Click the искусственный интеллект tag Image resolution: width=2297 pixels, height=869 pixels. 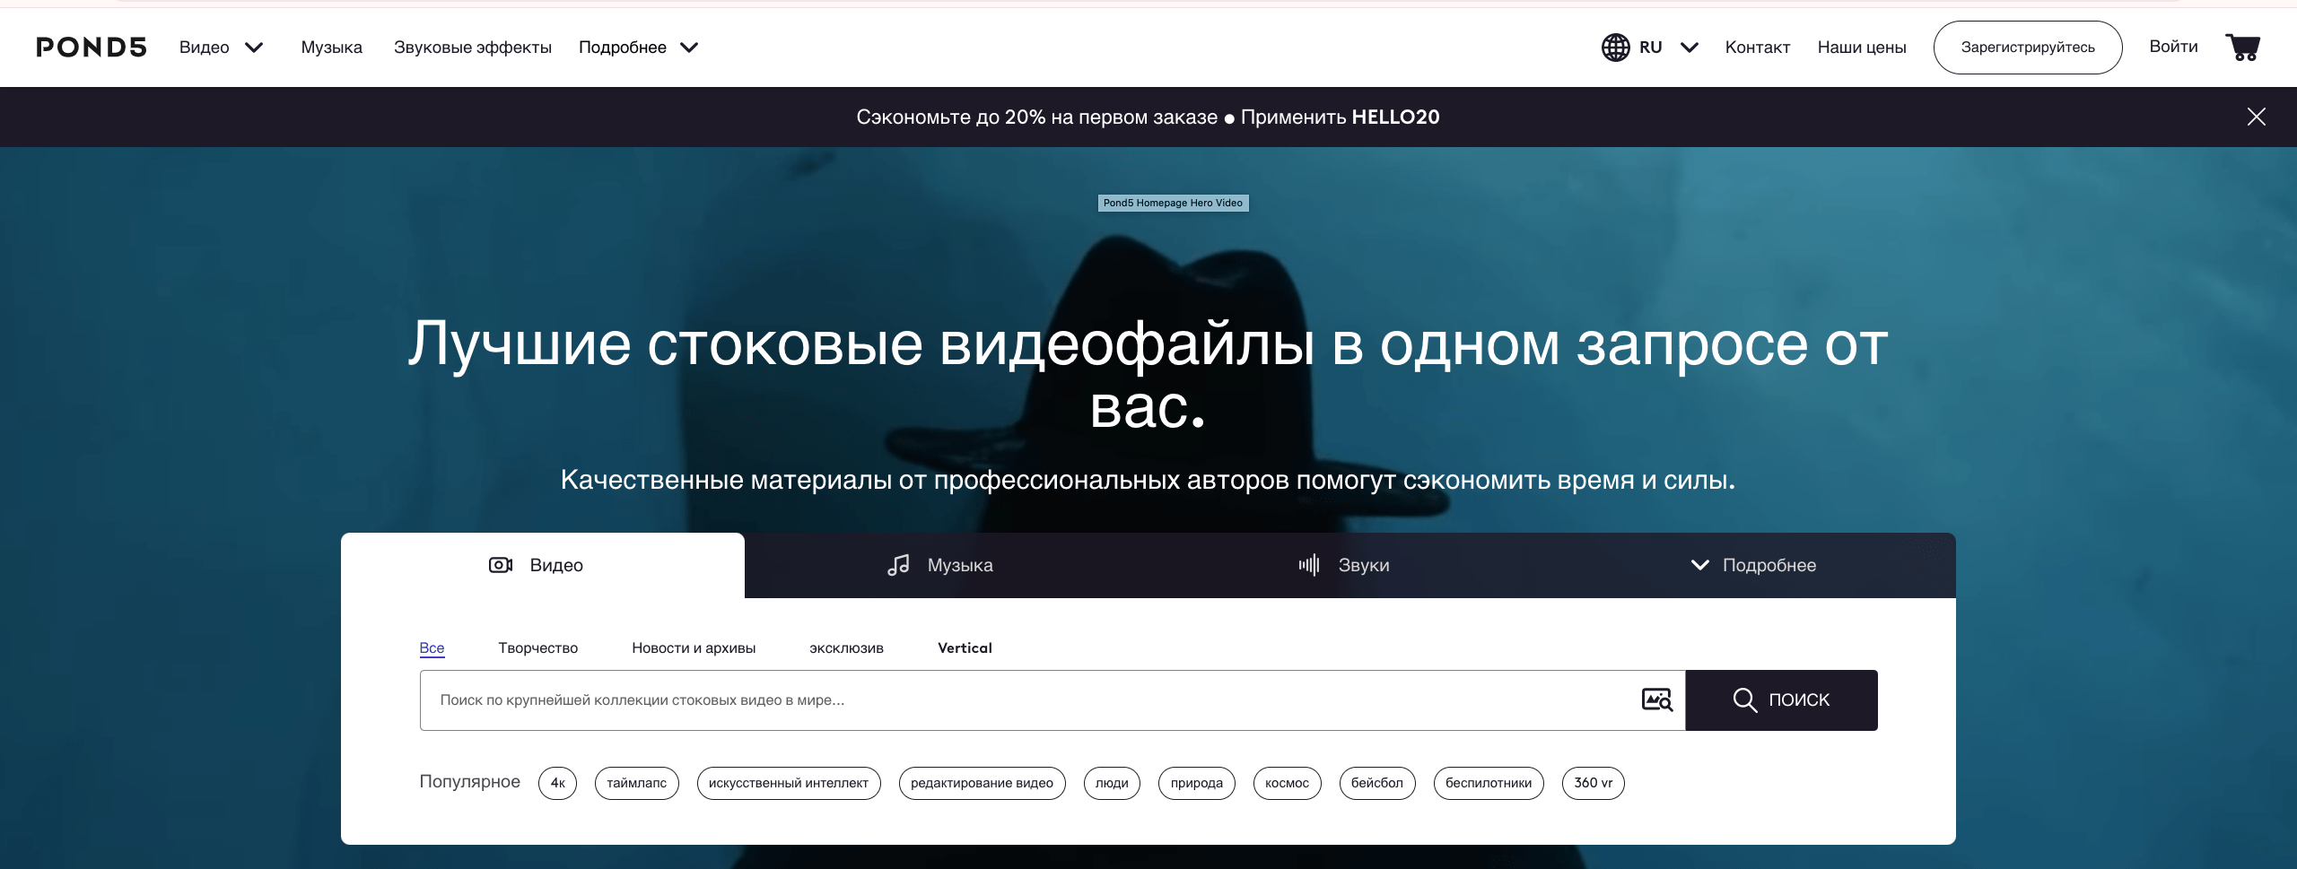click(788, 783)
